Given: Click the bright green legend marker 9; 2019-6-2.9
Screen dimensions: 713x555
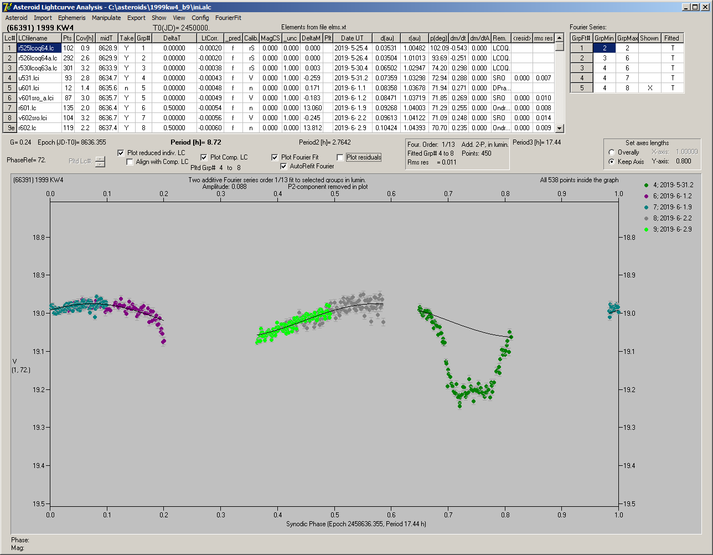Looking at the screenshot, I should (647, 229).
